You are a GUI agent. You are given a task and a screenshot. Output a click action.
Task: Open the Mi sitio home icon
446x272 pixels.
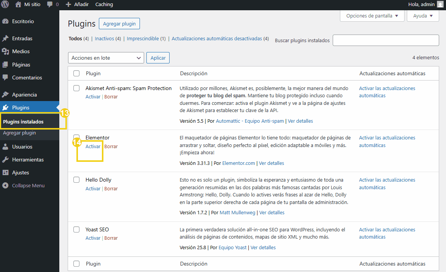[x=18, y=5]
